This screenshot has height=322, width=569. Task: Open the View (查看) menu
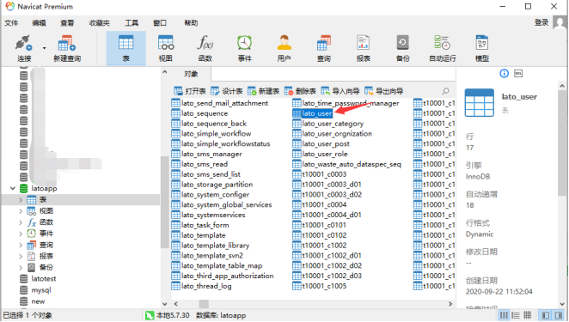pyautogui.click(x=67, y=23)
